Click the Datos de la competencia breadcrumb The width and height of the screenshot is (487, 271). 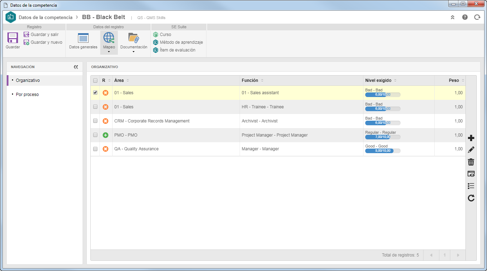pos(46,17)
